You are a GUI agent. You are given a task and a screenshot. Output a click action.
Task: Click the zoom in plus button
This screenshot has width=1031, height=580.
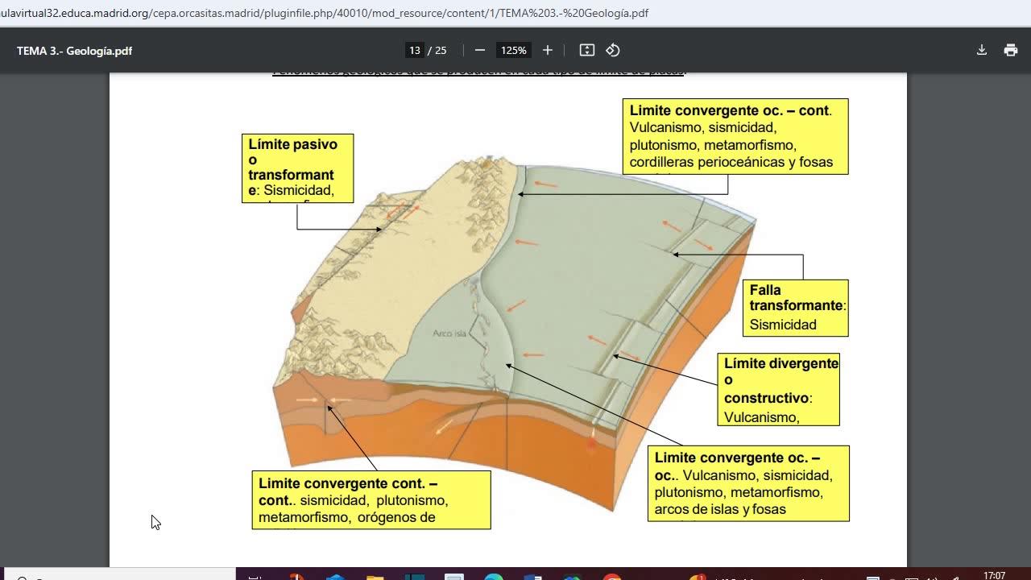coord(548,50)
